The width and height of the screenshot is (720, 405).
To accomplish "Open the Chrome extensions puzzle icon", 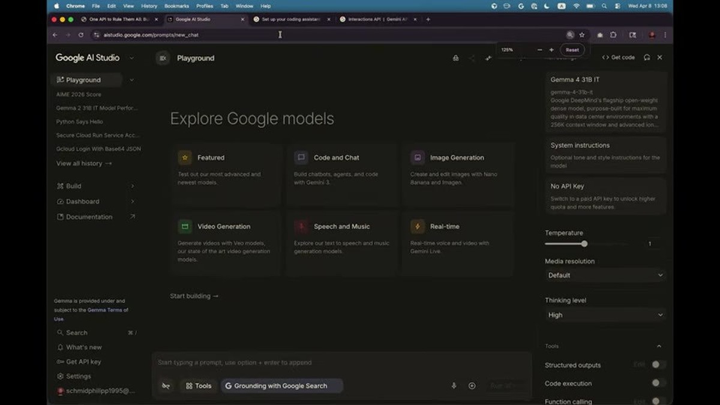I will 613,35.
